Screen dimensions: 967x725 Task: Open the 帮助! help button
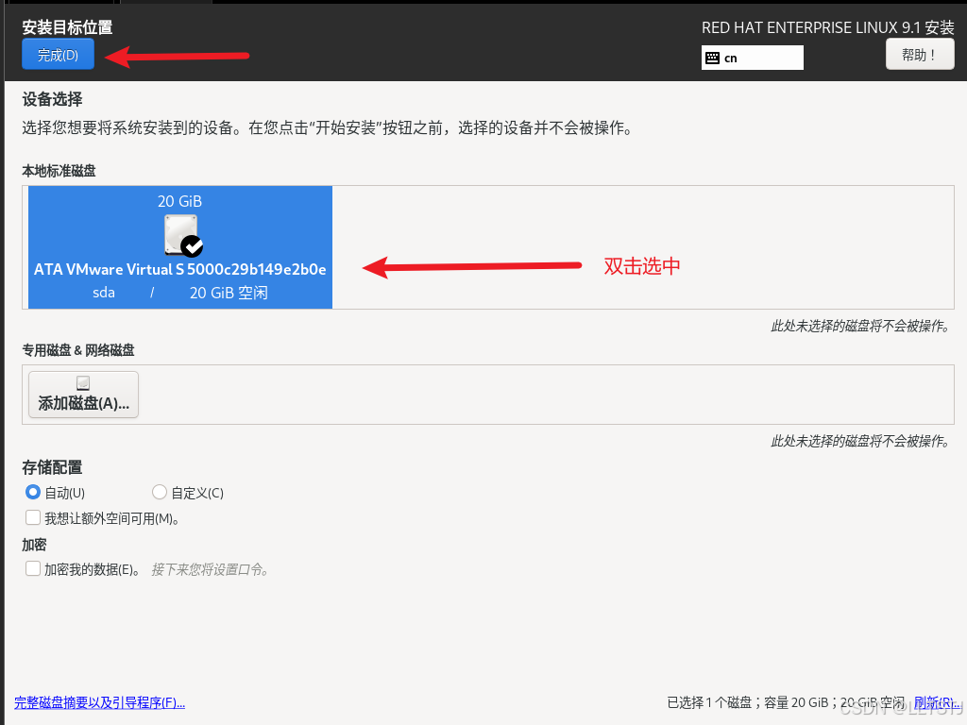pyautogui.click(x=920, y=54)
